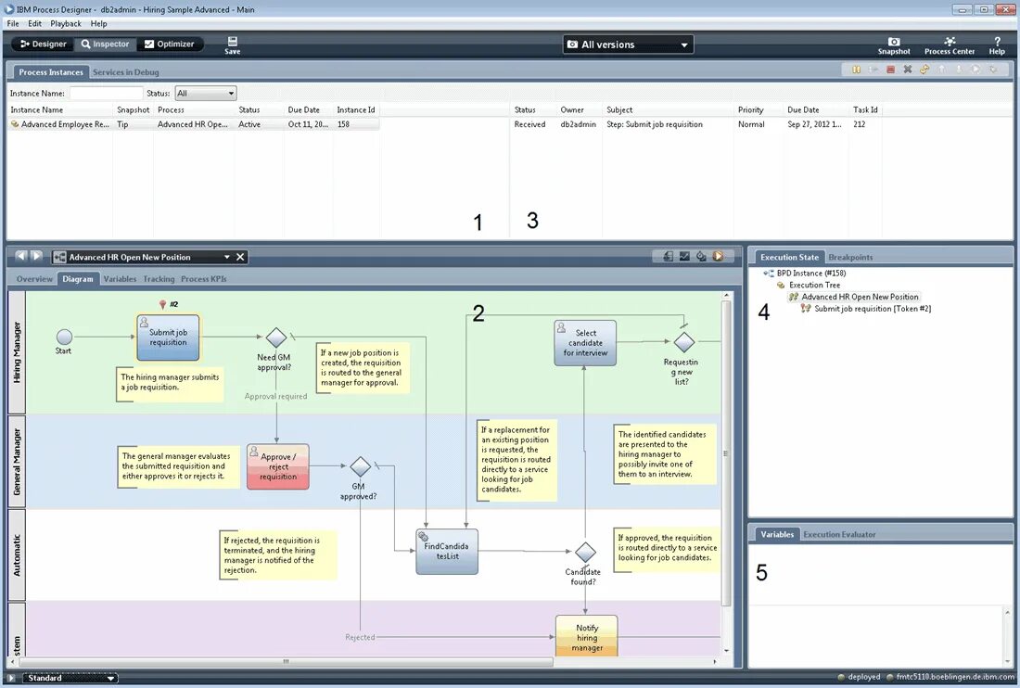Select Submit job requisition [Token #2] node
This screenshot has width=1020, height=688.
point(873,308)
